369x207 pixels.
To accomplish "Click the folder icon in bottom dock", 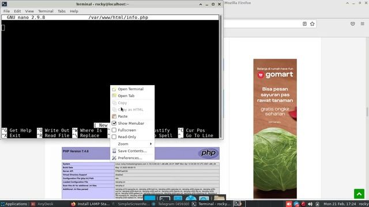I will (x=219, y=198).
